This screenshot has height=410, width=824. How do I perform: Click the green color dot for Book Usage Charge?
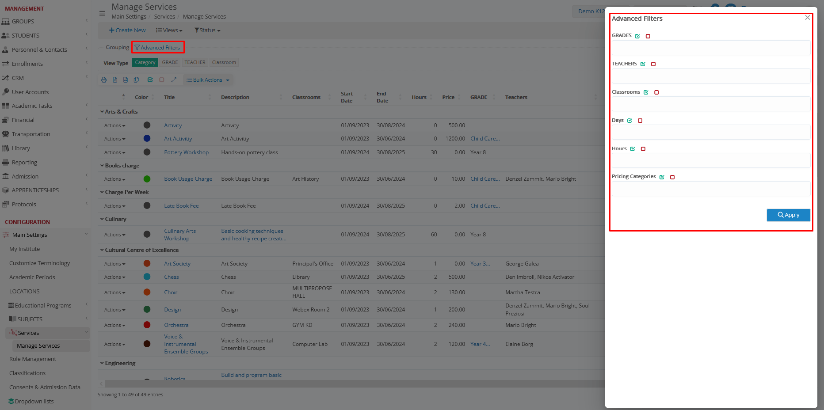[x=147, y=179]
